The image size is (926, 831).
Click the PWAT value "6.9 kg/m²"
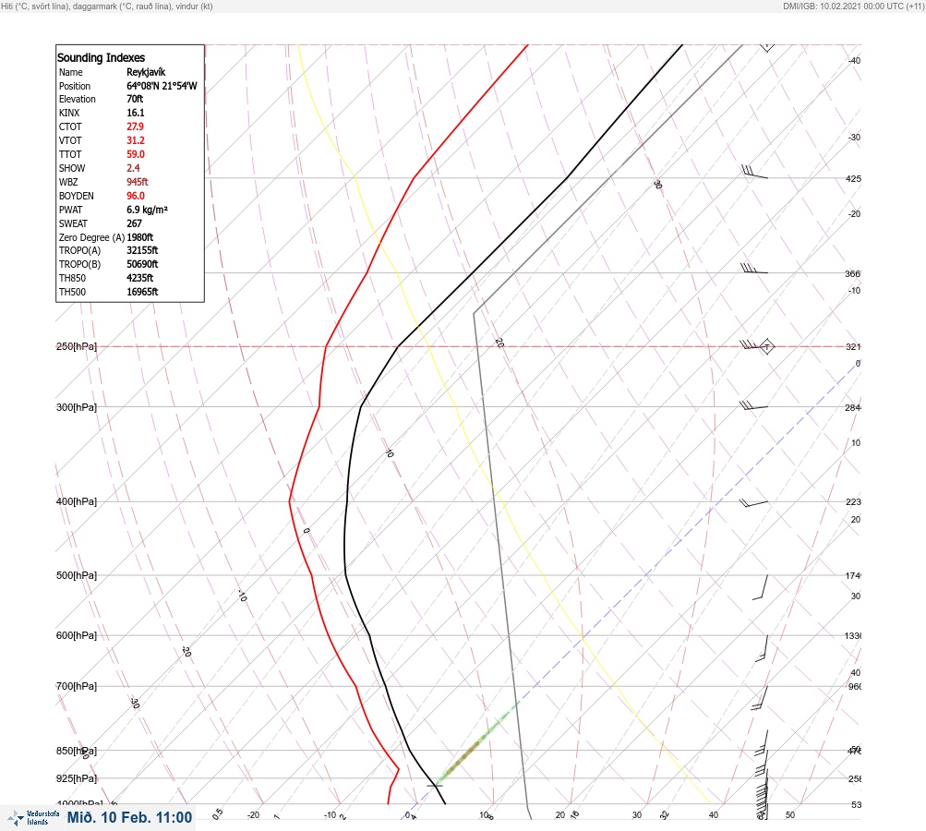point(147,210)
